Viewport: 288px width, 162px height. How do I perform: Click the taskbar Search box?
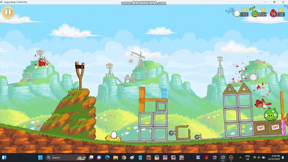(x=66, y=157)
